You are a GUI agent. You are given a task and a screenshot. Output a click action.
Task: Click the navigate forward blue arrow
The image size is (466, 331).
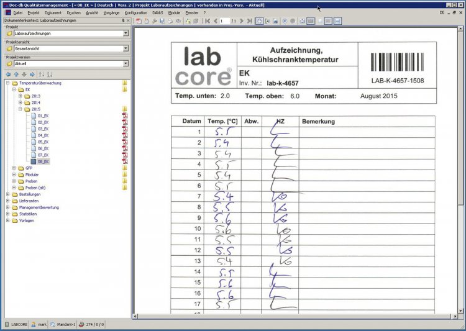pos(32,75)
